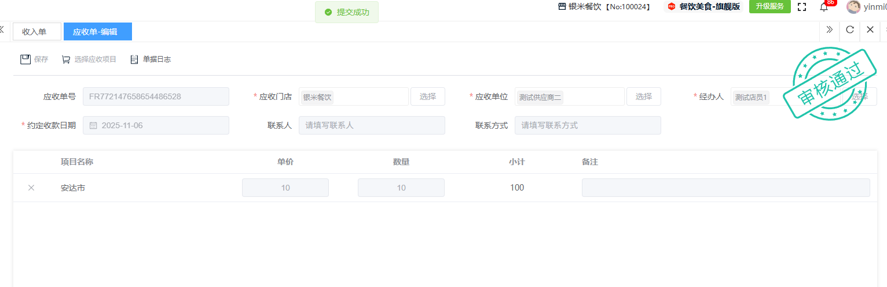Open the notification bell
This screenshot has height=287, width=887.
(824, 7)
